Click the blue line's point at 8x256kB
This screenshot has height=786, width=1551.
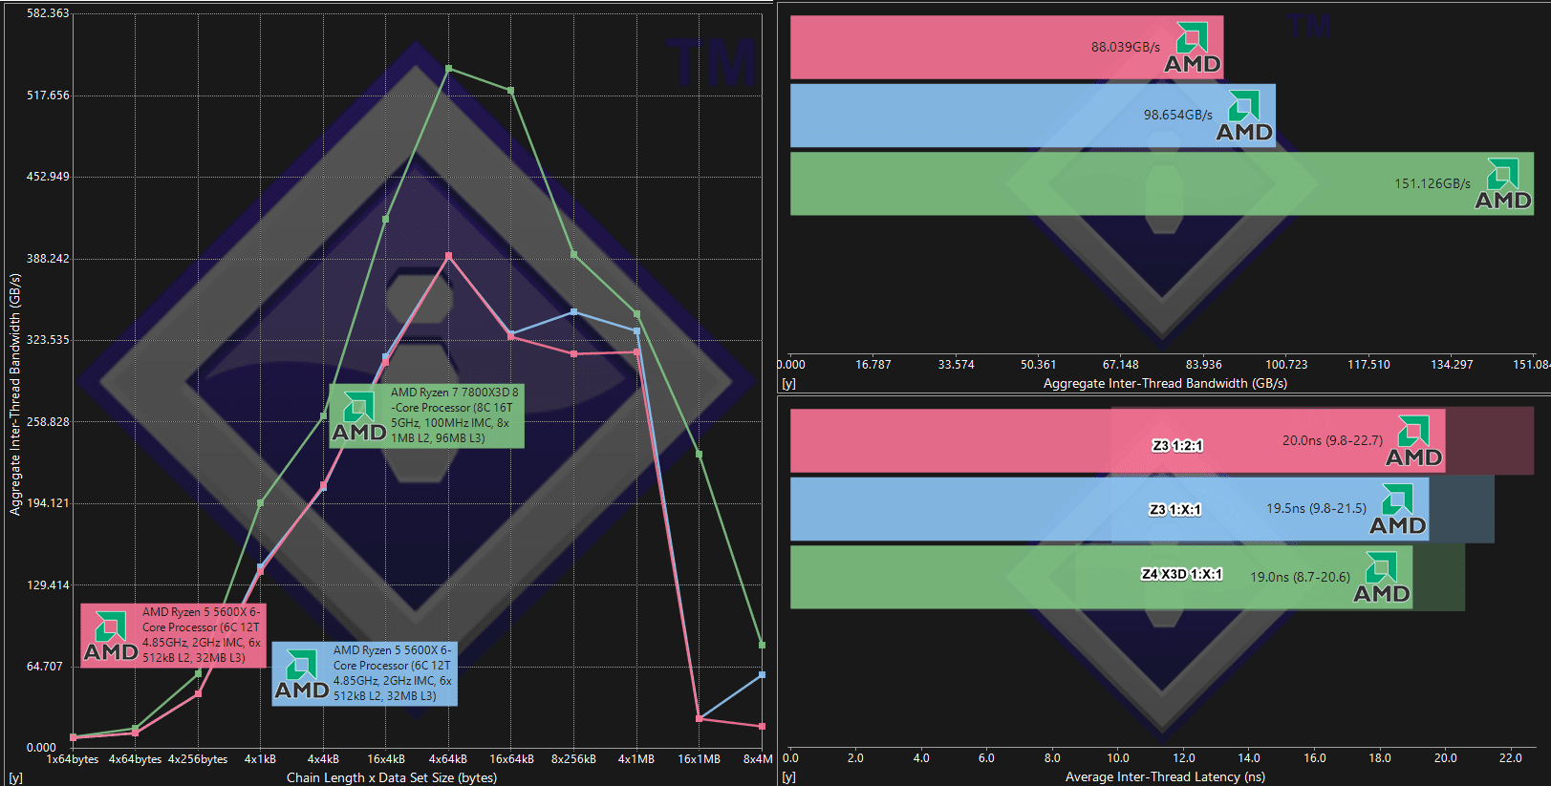tap(574, 311)
